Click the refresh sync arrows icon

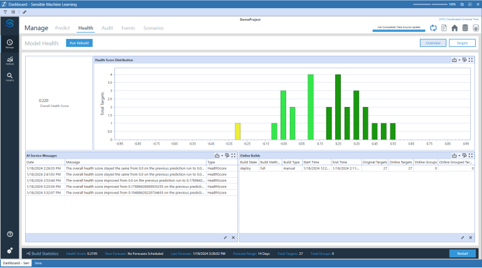tap(434, 28)
